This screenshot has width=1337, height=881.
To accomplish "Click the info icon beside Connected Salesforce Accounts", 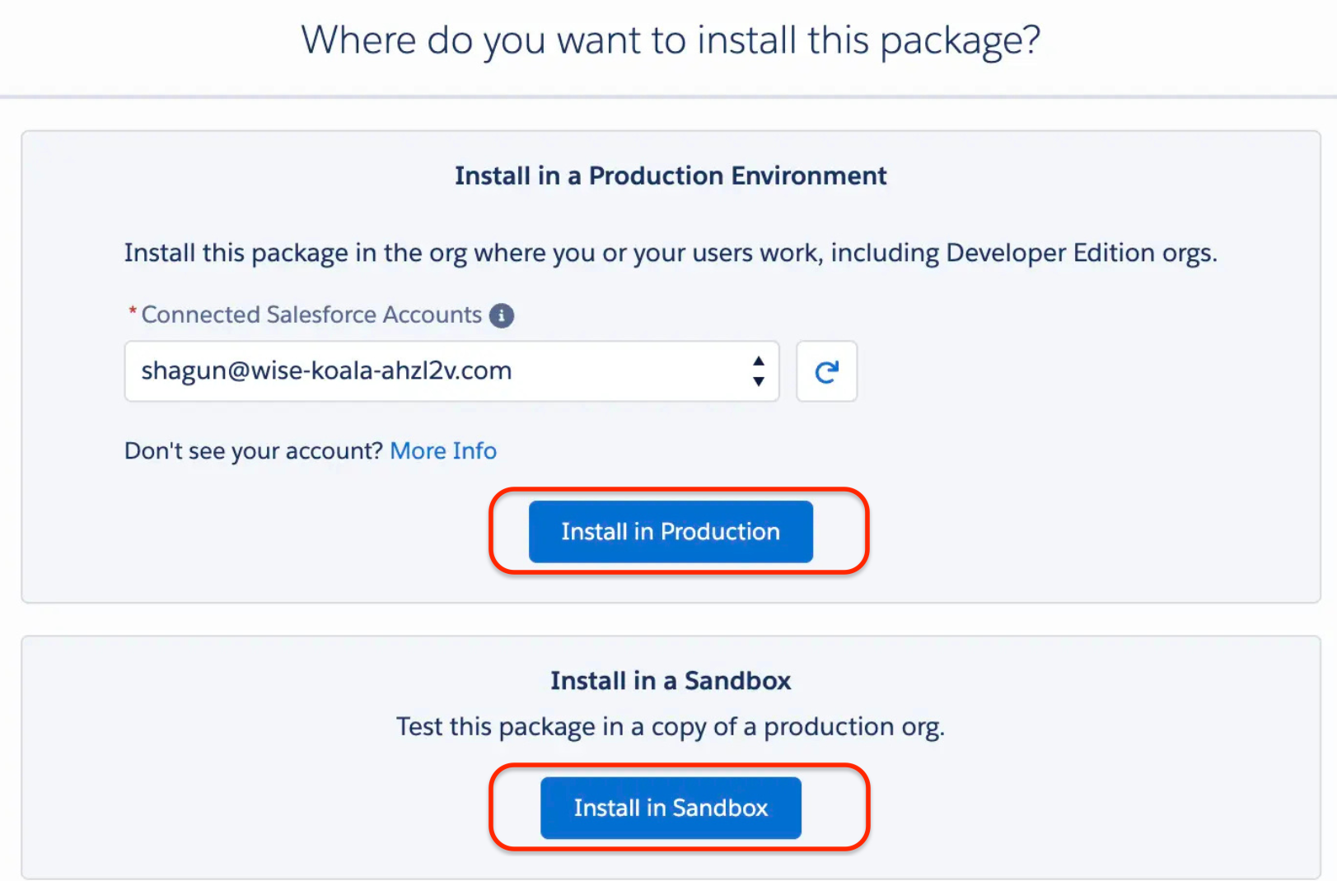I will click(x=501, y=315).
